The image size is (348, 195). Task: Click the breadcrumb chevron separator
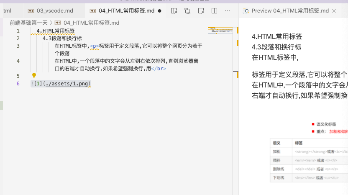pos(51,23)
